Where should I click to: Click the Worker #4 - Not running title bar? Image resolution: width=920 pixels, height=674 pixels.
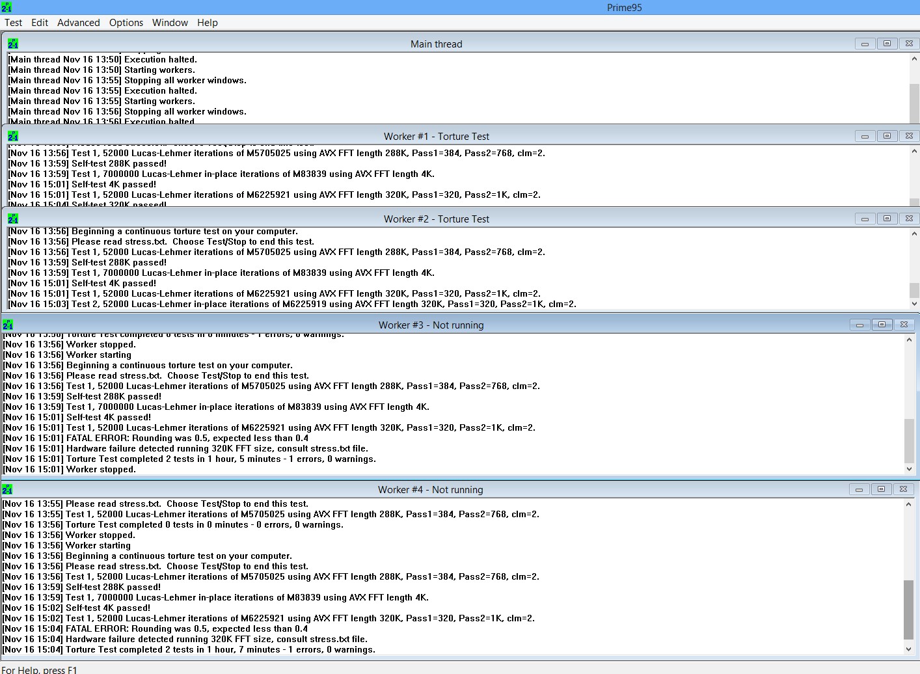pyautogui.click(x=430, y=489)
